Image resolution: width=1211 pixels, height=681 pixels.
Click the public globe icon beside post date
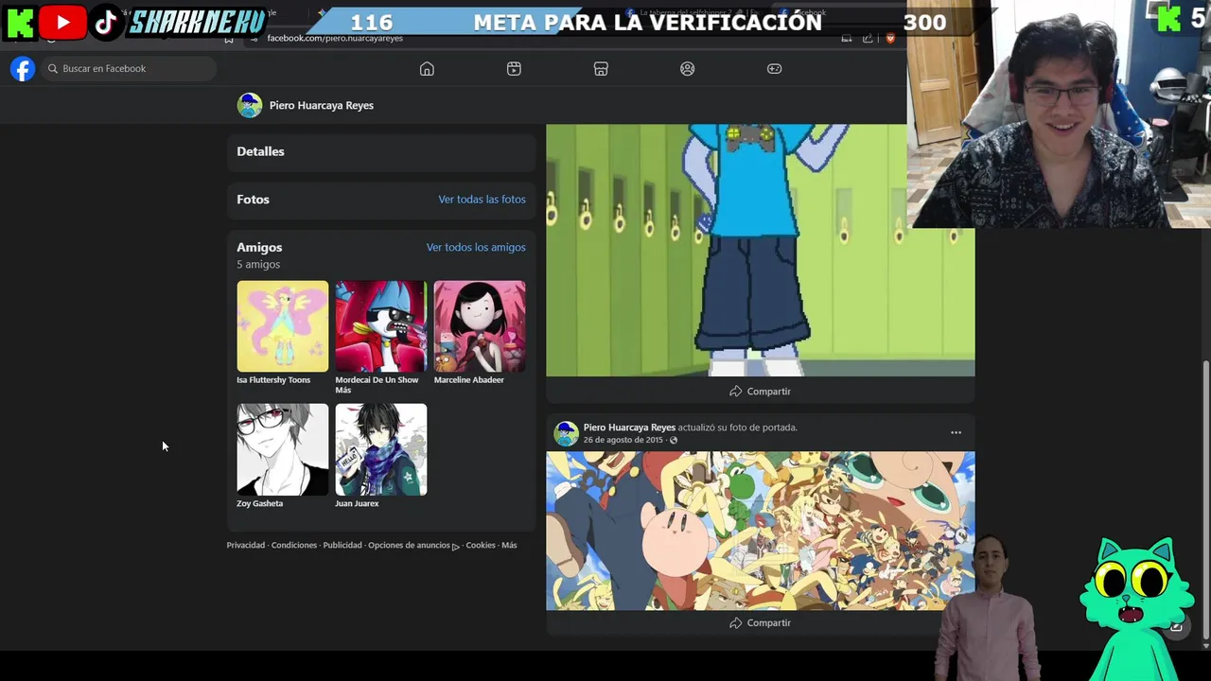[x=674, y=440]
